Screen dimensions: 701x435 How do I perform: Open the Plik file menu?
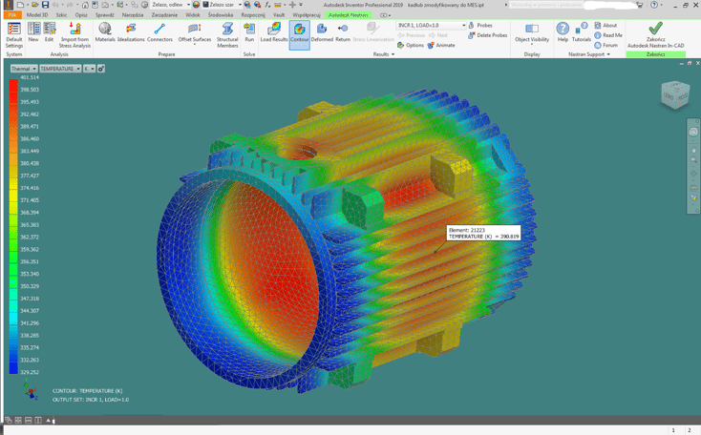[12, 14]
